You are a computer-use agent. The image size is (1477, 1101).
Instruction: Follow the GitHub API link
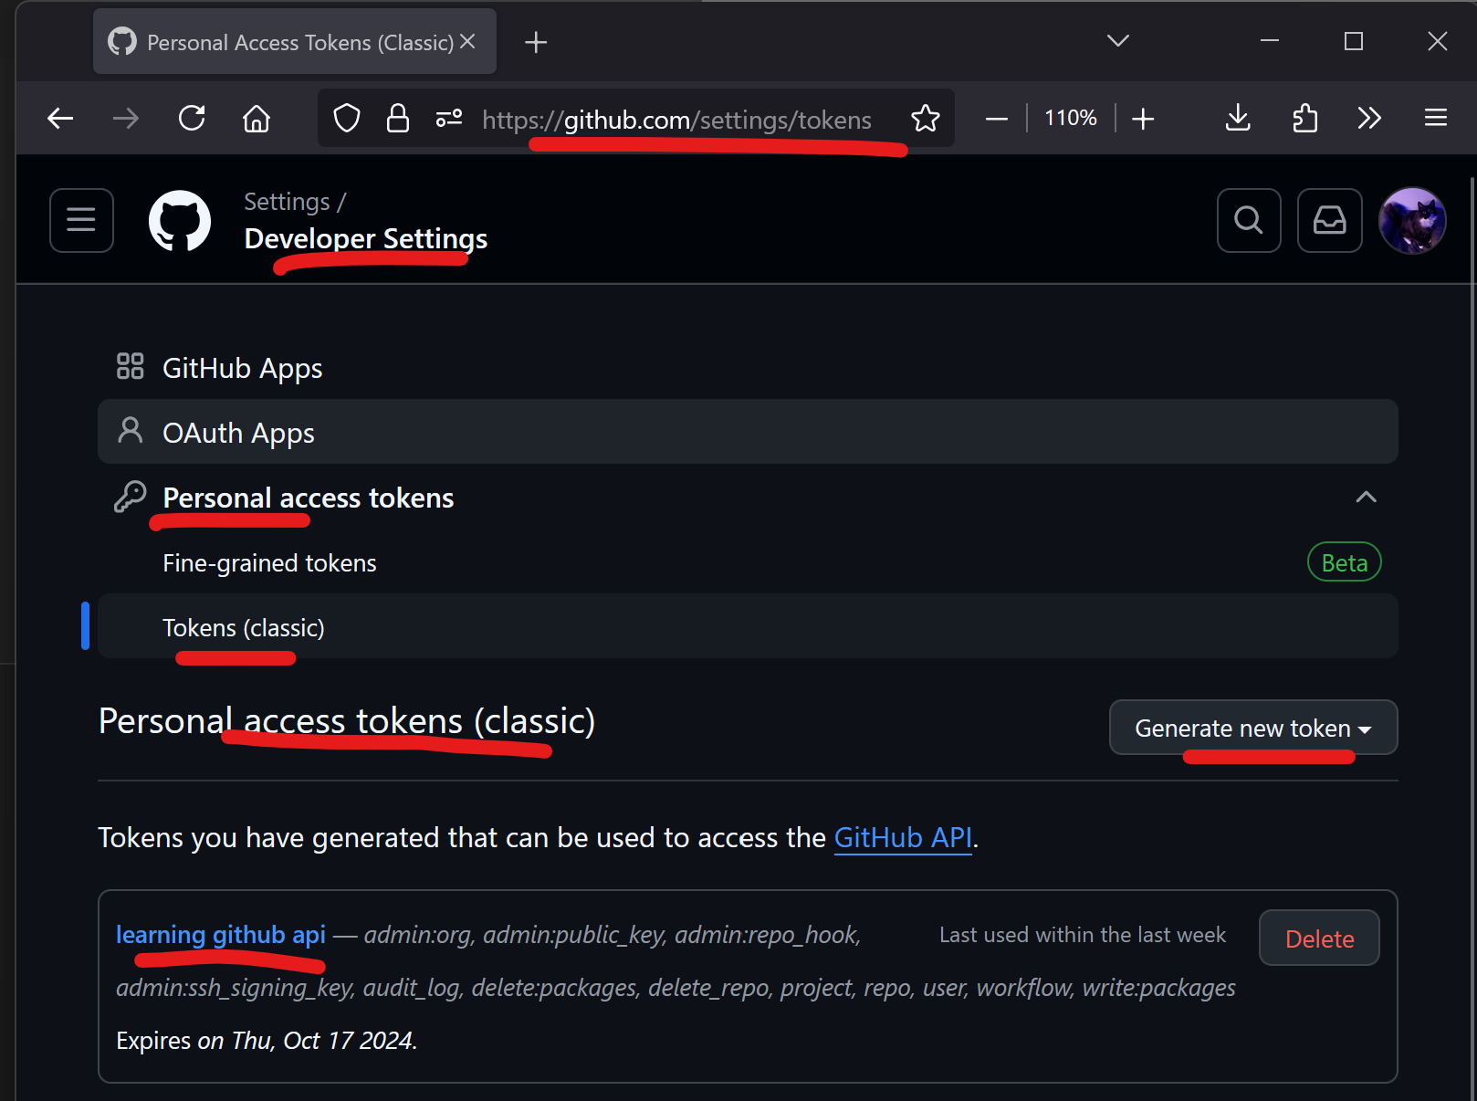(903, 838)
